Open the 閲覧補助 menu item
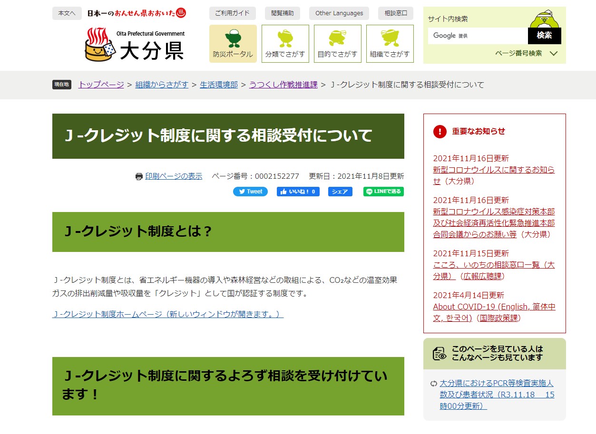Image resolution: width=596 pixels, height=434 pixels. (282, 13)
